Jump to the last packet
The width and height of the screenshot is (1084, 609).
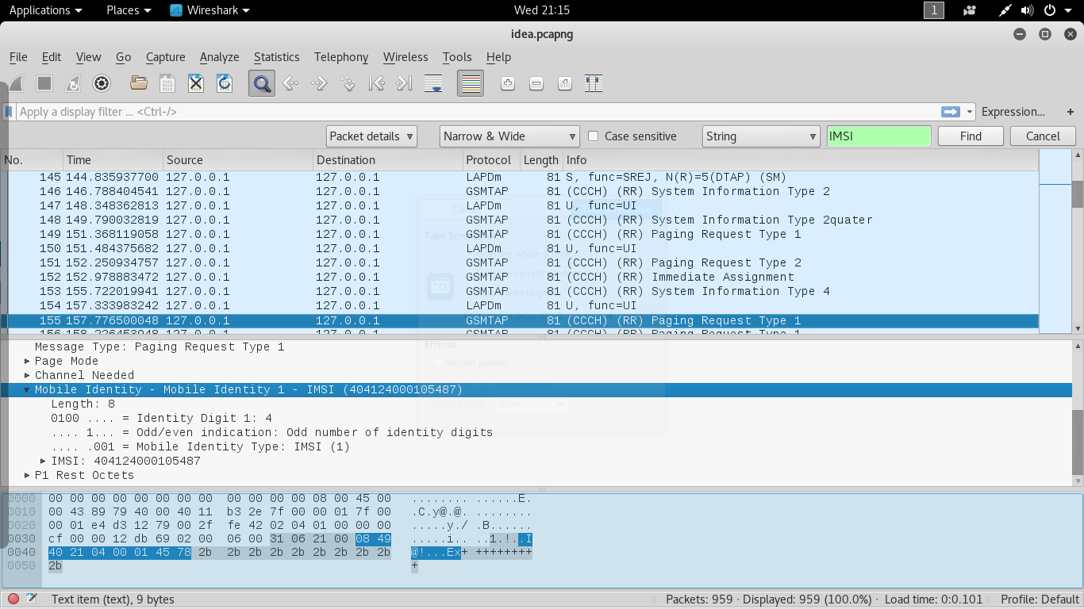tap(404, 83)
